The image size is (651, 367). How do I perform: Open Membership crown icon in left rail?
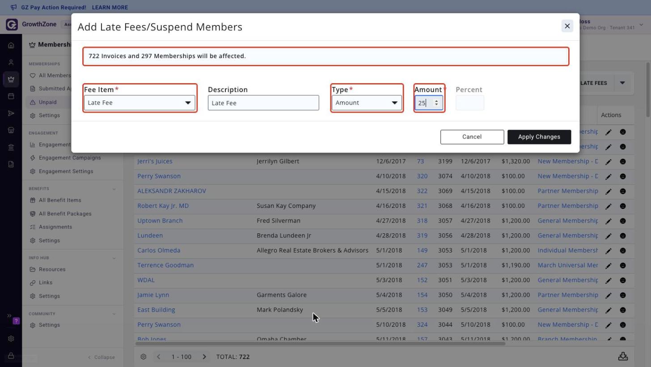point(11,79)
